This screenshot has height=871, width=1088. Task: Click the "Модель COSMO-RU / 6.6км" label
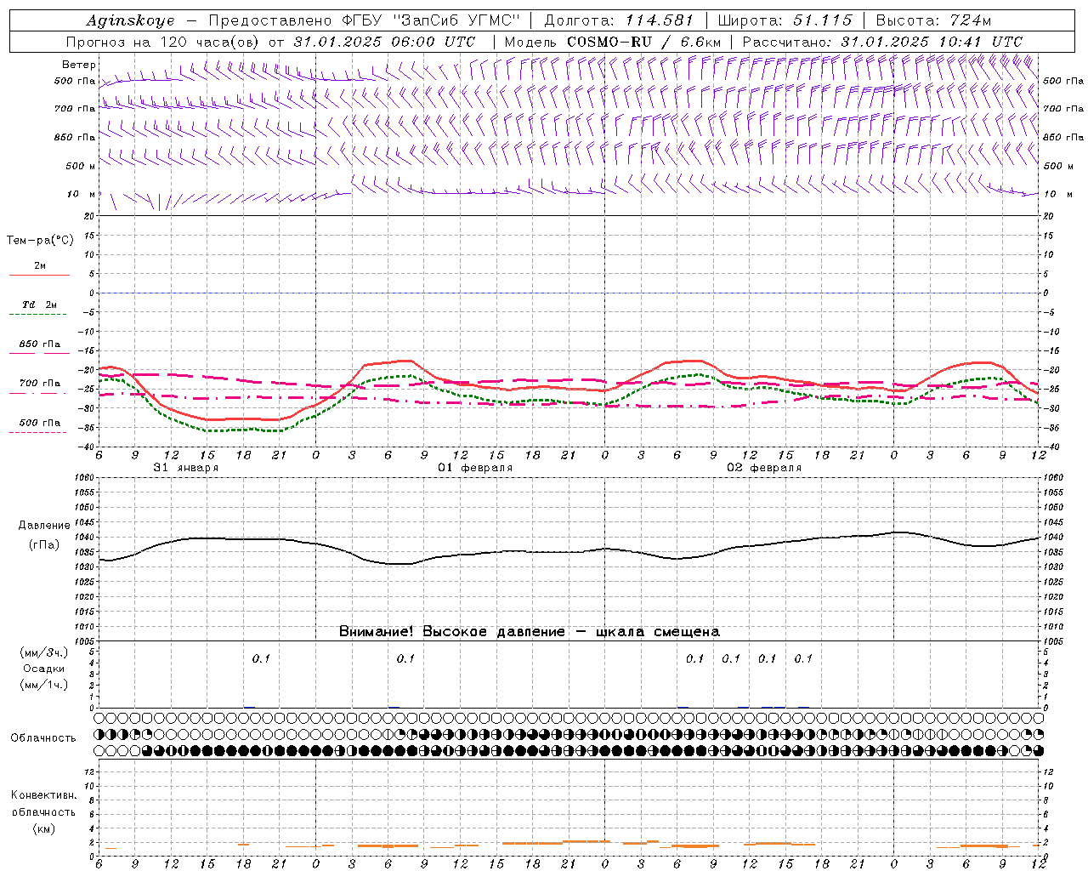click(613, 42)
